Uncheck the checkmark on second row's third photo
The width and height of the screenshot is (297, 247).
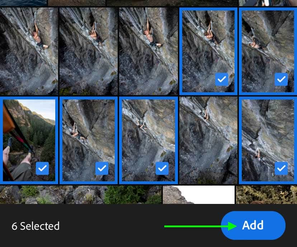click(x=162, y=168)
